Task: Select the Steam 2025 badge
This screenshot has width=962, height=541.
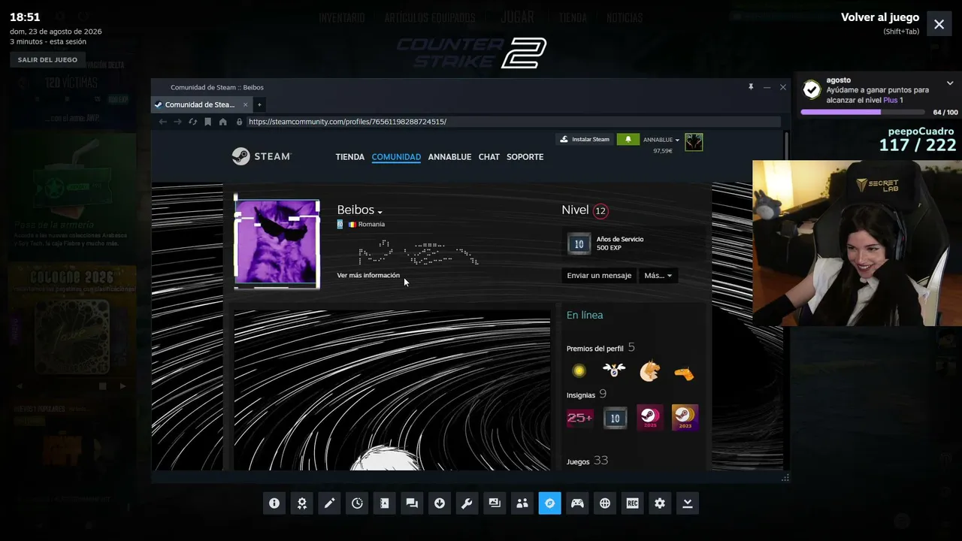Action: 650,418
